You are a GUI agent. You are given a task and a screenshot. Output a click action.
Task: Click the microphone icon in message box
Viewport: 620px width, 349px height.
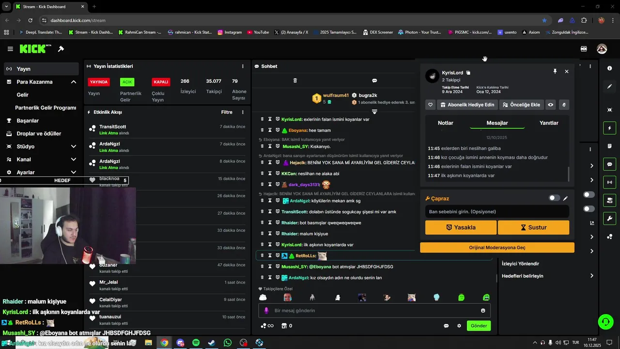click(266, 311)
